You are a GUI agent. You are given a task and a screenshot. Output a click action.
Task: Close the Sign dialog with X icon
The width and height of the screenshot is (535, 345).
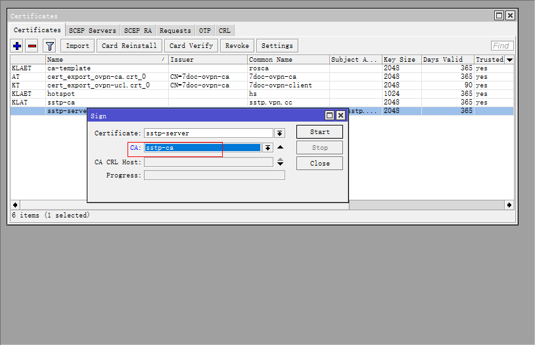coord(340,116)
